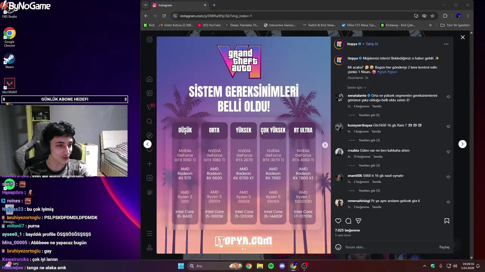Viewport: 485px width, 272px height.
Task: Open emoji picker beside comment field
Action: point(338,247)
